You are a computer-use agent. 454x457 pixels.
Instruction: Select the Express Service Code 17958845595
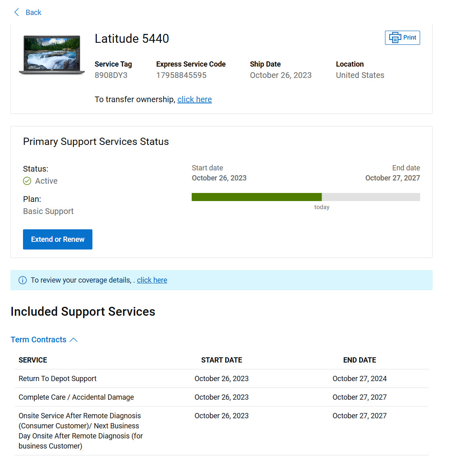click(181, 75)
